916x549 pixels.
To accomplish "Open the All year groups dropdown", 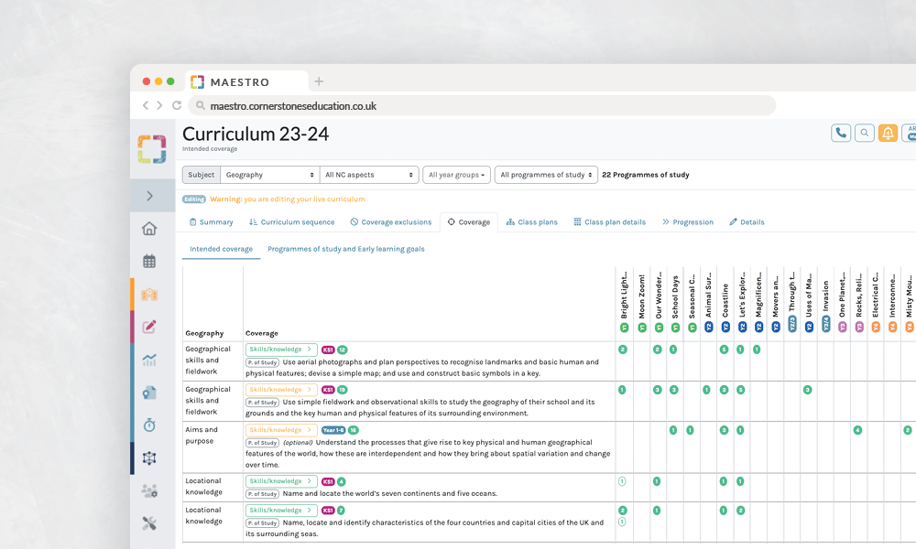I will coord(456,175).
